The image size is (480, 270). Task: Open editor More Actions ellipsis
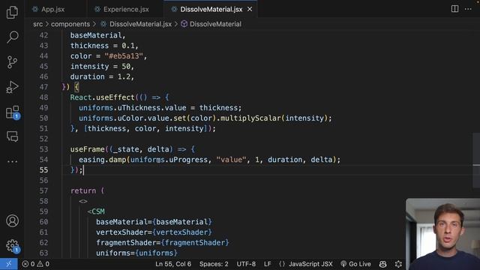(468, 9)
